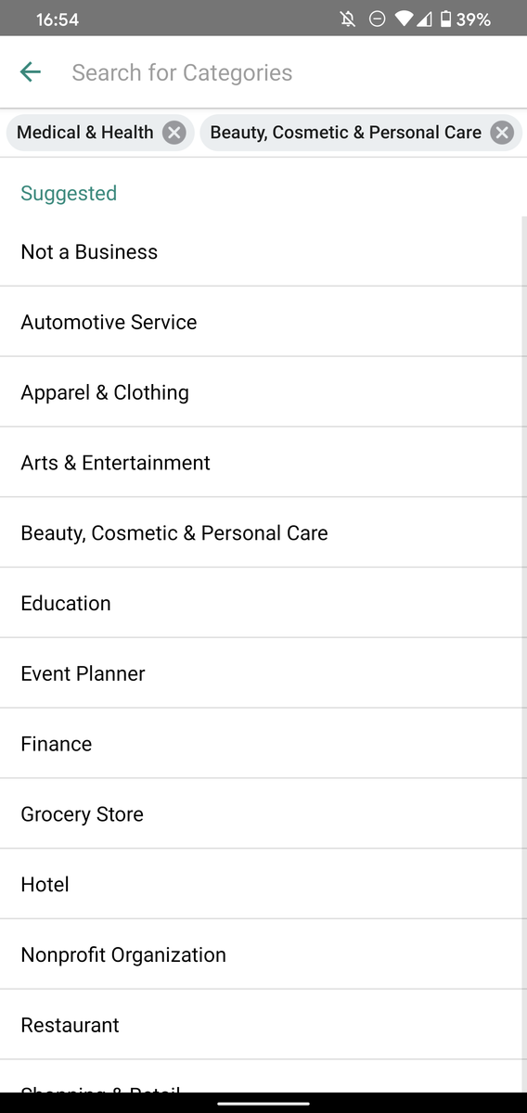This screenshot has width=527, height=1113.
Task: Remove Beauty, Cosmetic & Personal Care chip
Action: click(502, 133)
